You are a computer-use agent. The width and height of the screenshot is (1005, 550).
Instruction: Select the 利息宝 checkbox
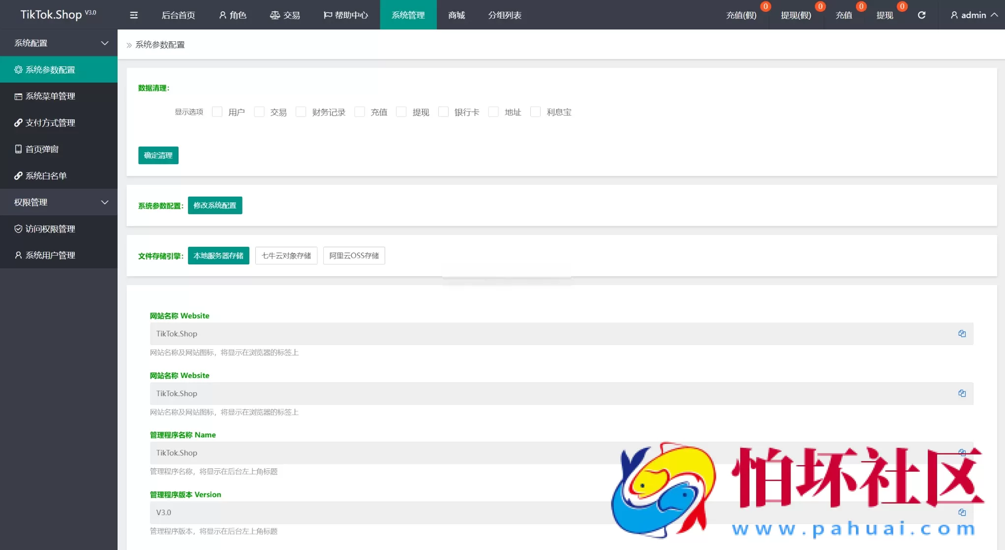pos(535,112)
